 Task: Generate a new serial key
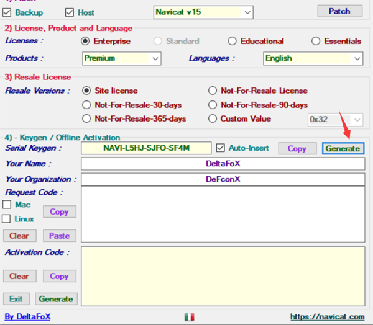[343, 149]
